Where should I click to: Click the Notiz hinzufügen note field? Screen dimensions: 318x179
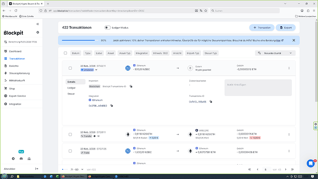pos(258,88)
